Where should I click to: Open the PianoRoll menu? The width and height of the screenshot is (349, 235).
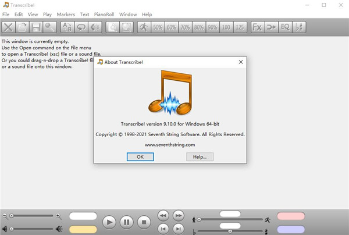(104, 15)
